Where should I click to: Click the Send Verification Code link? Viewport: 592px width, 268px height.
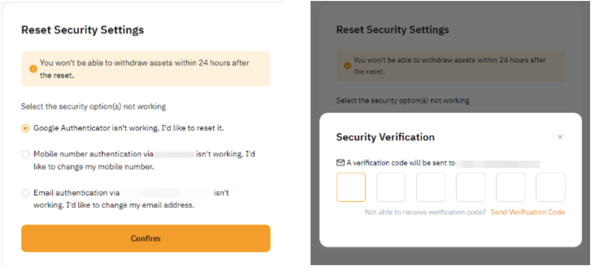click(x=527, y=212)
